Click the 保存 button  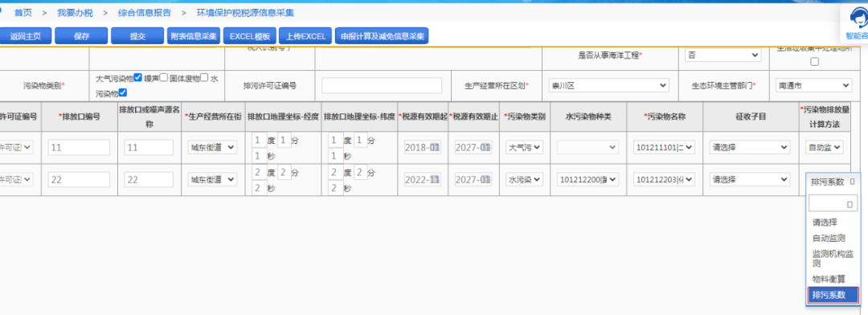click(81, 36)
